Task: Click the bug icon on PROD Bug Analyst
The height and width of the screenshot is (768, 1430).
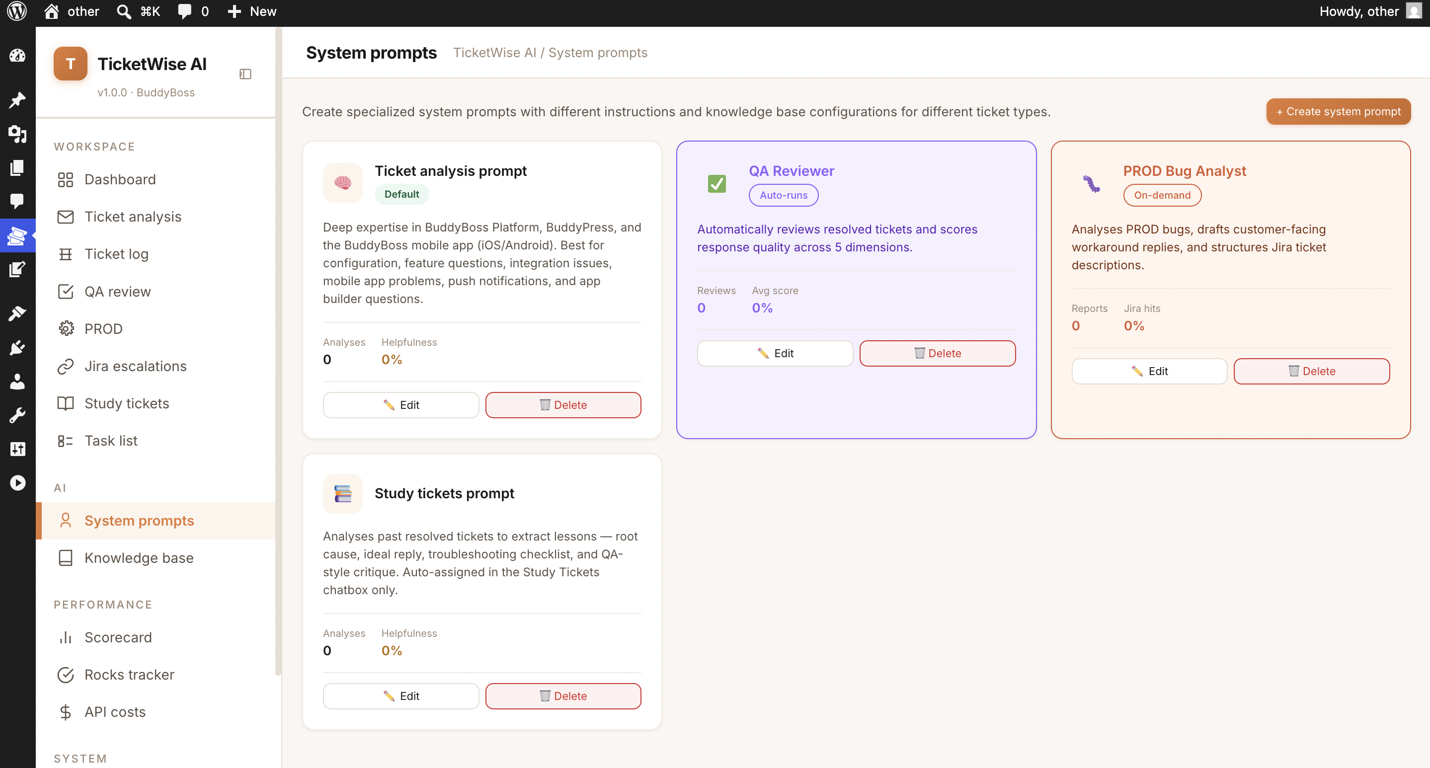Action: coord(1091,184)
